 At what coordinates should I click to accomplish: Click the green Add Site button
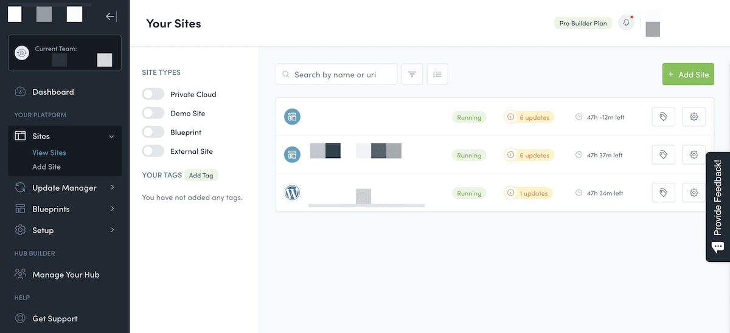click(688, 74)
